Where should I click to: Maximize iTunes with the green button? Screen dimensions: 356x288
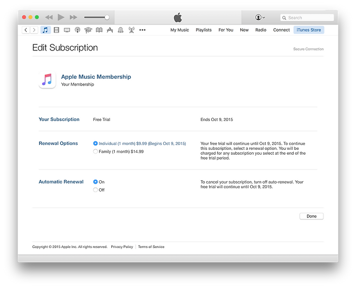pyautogui.click(x=37, y=17)
